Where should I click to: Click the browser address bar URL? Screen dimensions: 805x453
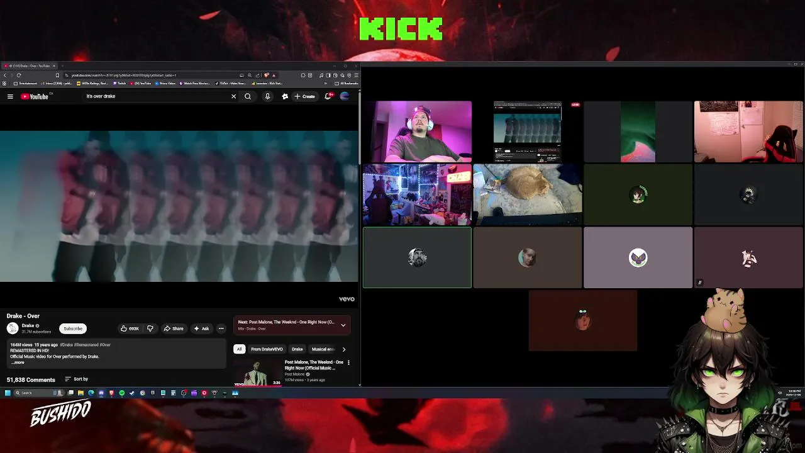pyautogui.click(x=123, y=75)
